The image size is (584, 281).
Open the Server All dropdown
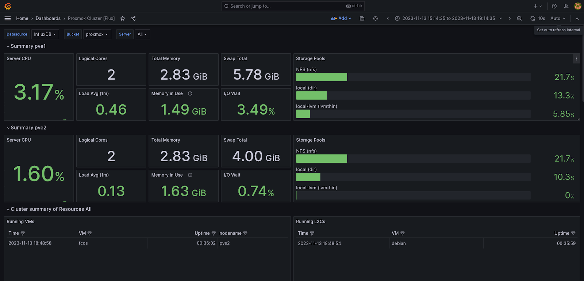(x=142, y=34)
